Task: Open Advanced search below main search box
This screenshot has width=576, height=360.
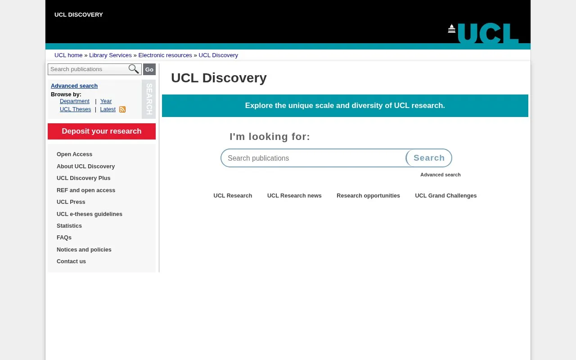Action: click(x=441, y=175)
